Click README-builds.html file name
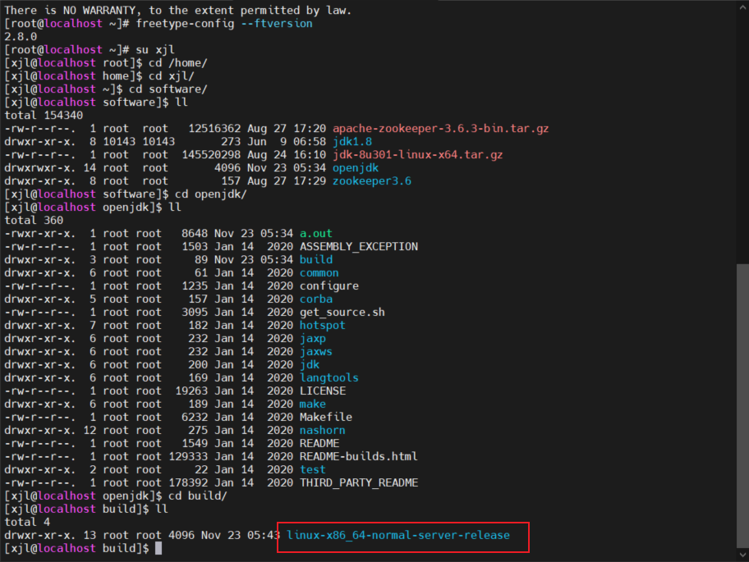The image size is (749, 562). (359, 456)
